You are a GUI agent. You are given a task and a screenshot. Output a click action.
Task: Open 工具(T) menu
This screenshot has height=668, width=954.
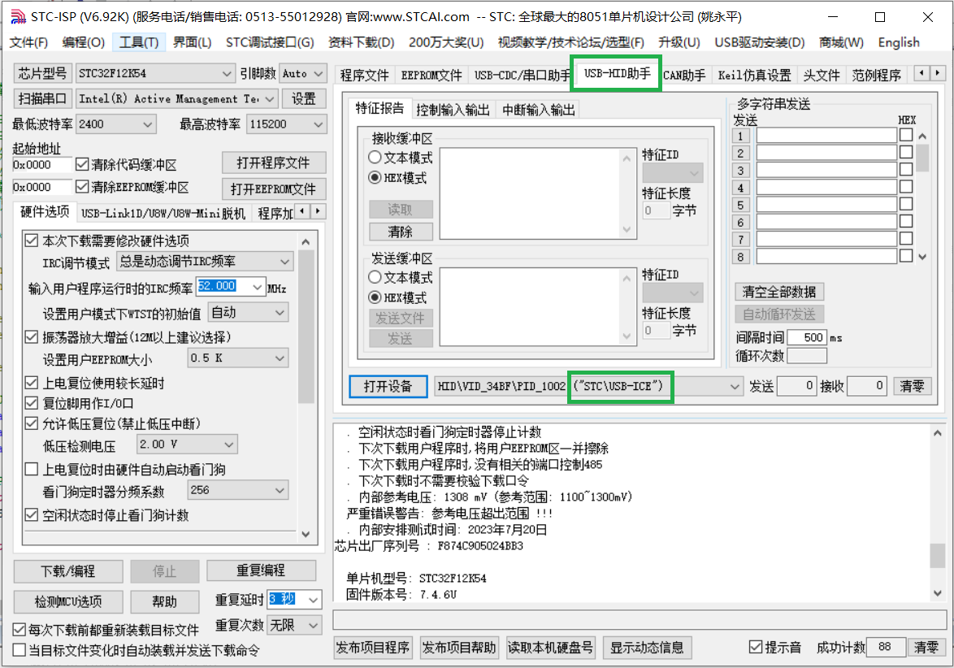pyautogui.click(x=139, y=42)
